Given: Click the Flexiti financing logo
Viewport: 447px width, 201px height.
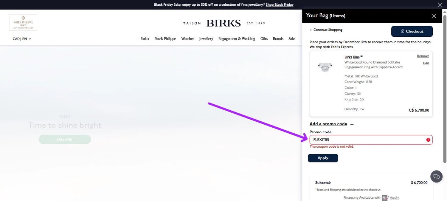Looking at the screenshot, I should 385,198.
